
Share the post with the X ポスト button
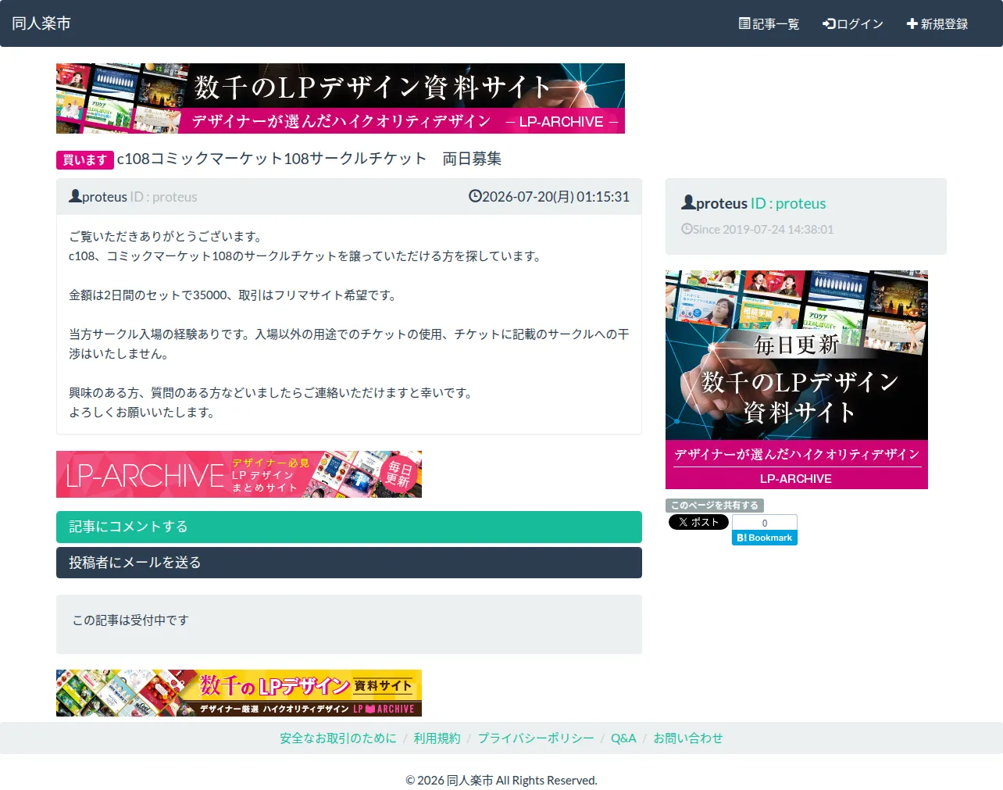(698, 522)
